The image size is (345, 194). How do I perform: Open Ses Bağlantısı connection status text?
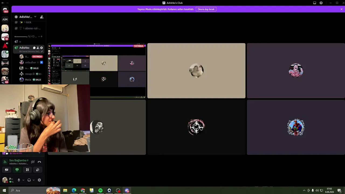point(19,160)
